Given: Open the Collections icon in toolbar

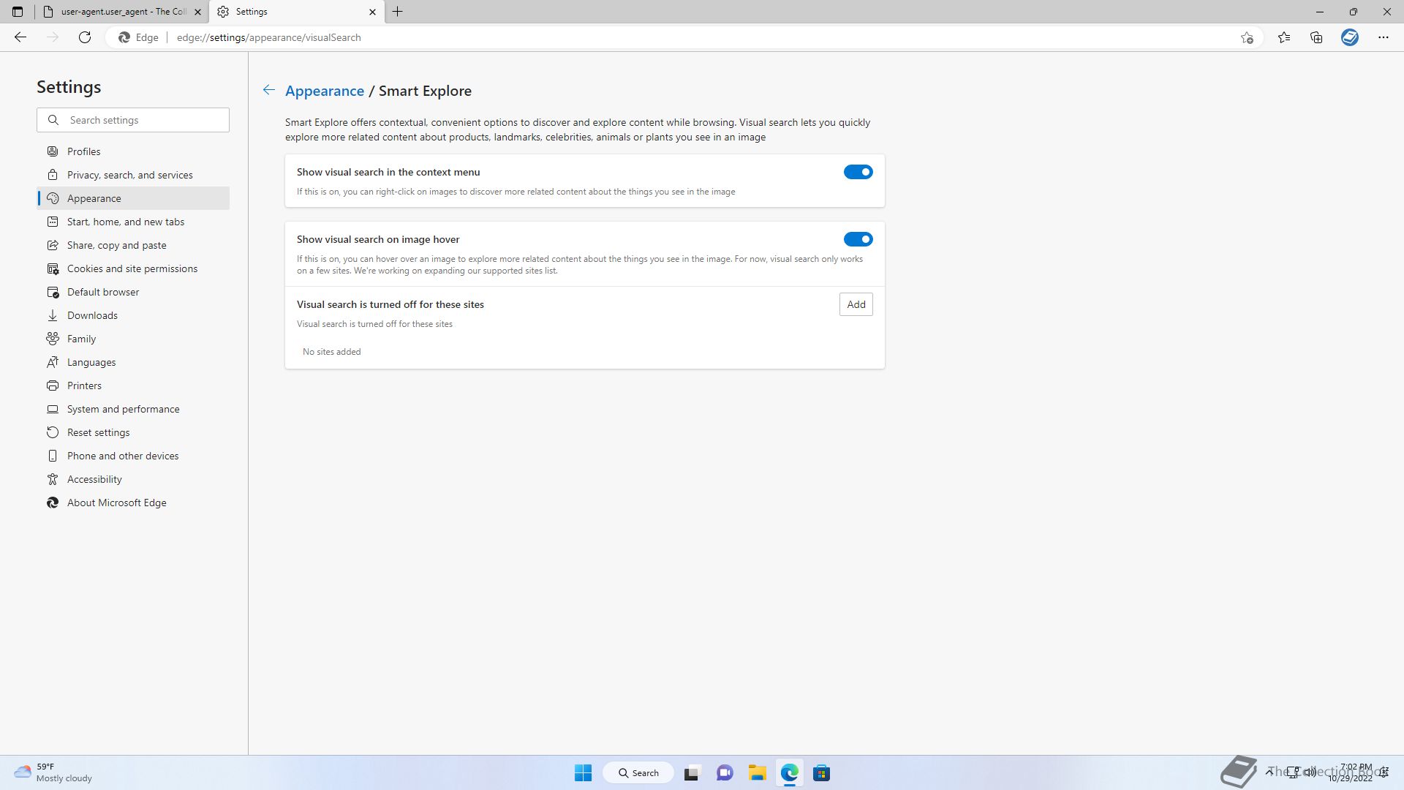Looking at the screenshot, I should pyautogui.click(x=1316, y=37).
